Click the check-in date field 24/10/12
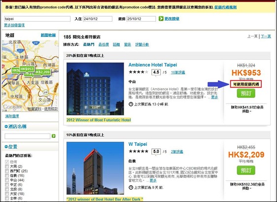Image resolution: width=277 pixels, height=202 pixels. 98,19
